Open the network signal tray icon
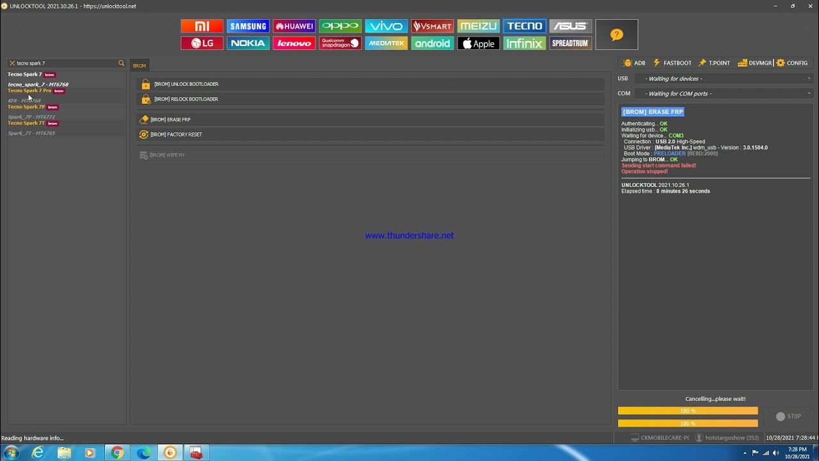The image size is (819, 461). click(766, 453)
